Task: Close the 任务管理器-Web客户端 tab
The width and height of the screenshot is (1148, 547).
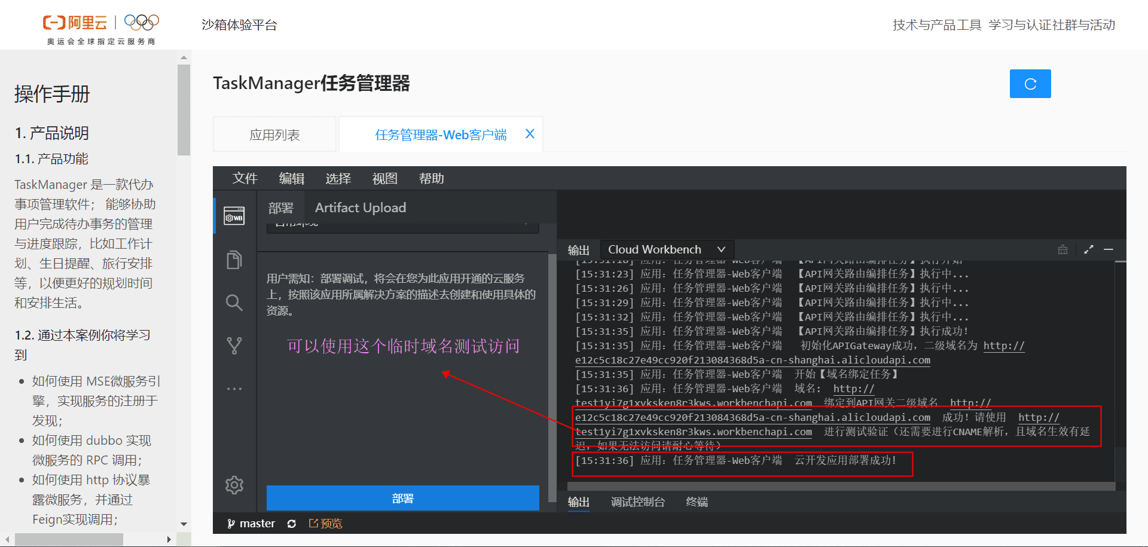Action: pyautogui.click(x=529, y=134)
